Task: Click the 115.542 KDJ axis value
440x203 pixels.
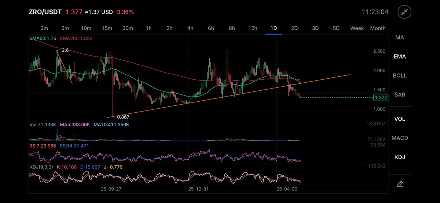Action: (x=377, y=166)
